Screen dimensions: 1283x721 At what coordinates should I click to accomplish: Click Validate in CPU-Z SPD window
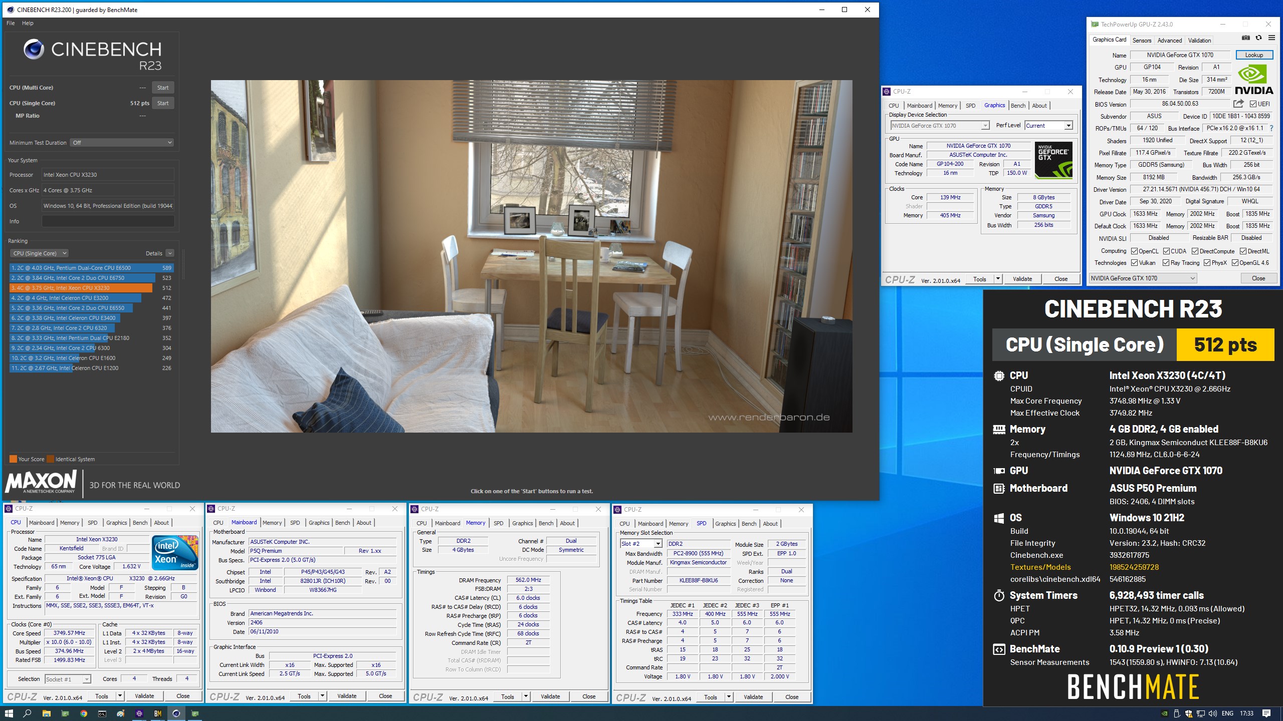[x=753, y=697]
